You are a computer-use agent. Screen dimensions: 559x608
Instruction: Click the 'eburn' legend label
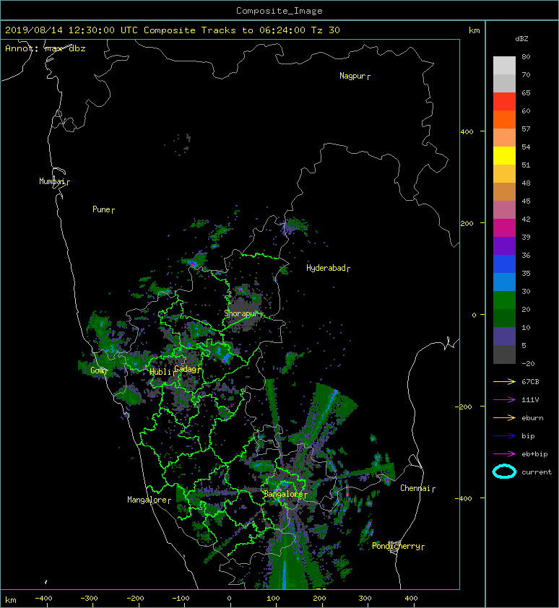pyautogui.click(x=532, y=417)
